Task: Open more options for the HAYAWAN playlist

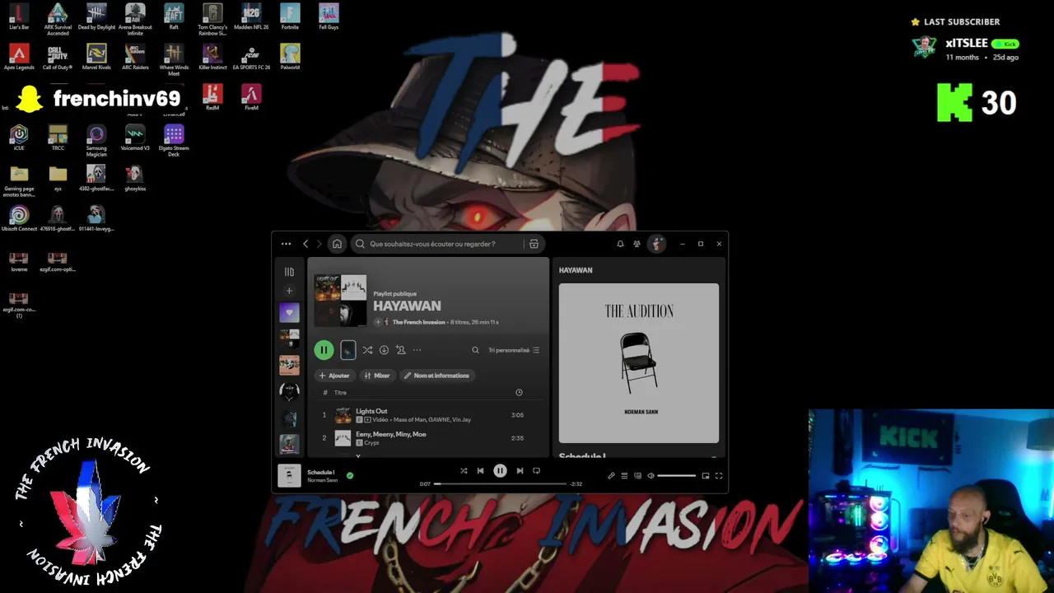Action: point(417,350)
